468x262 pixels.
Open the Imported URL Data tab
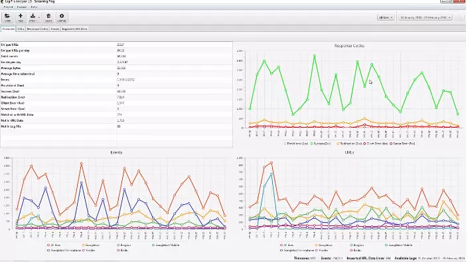tap(74, 29)
